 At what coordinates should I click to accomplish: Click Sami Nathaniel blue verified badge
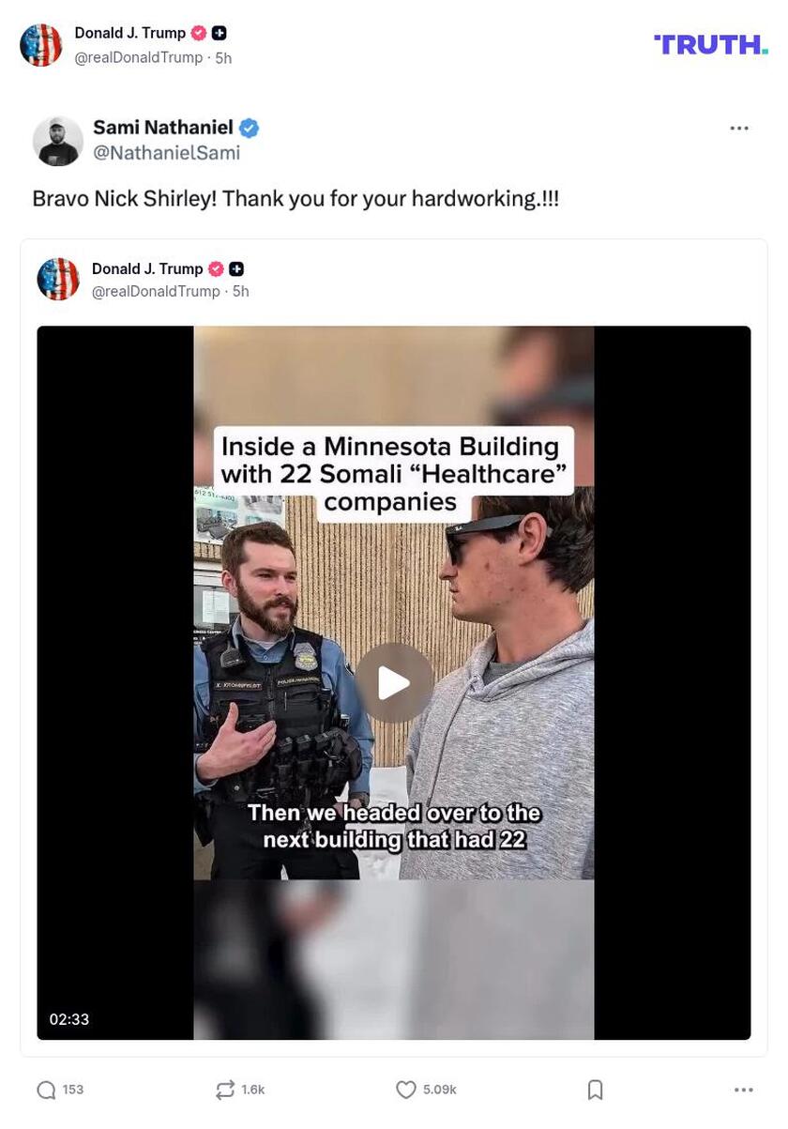[x=249, y=128]
